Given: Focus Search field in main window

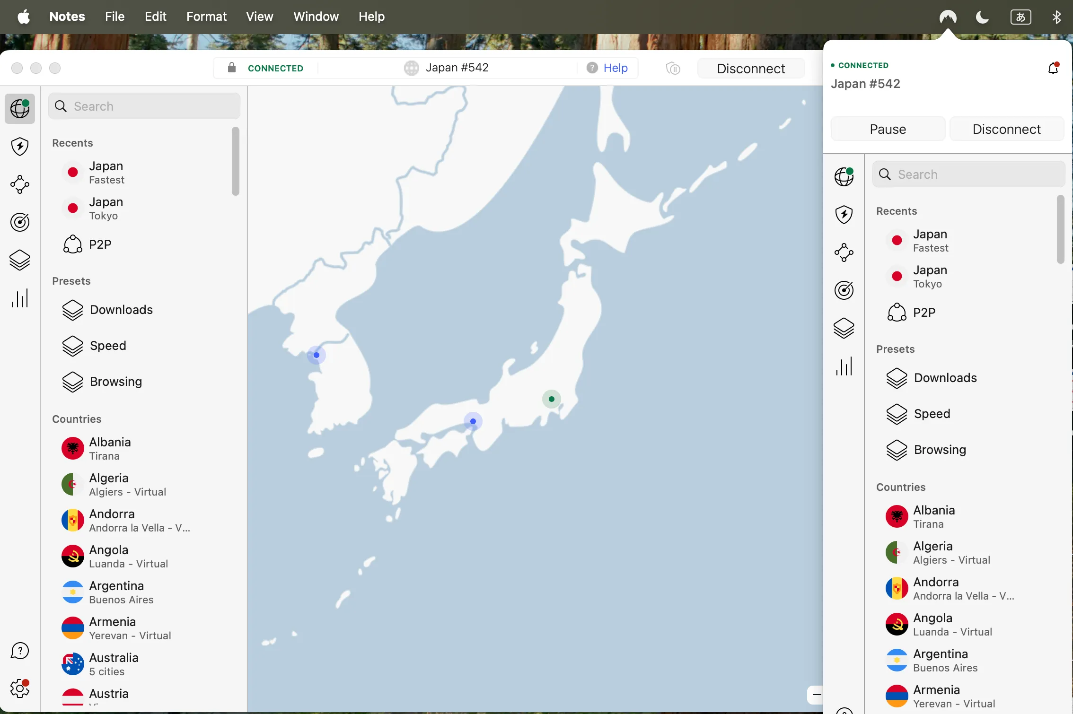Looking at the screenshot, I should 144,106.
